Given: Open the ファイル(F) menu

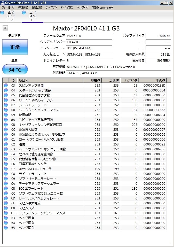Looking at the screenshot, I should pyautogui.click(x=8, y=7).
